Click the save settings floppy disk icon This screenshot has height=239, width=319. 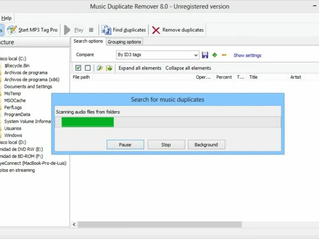click(x=205, y=55)
